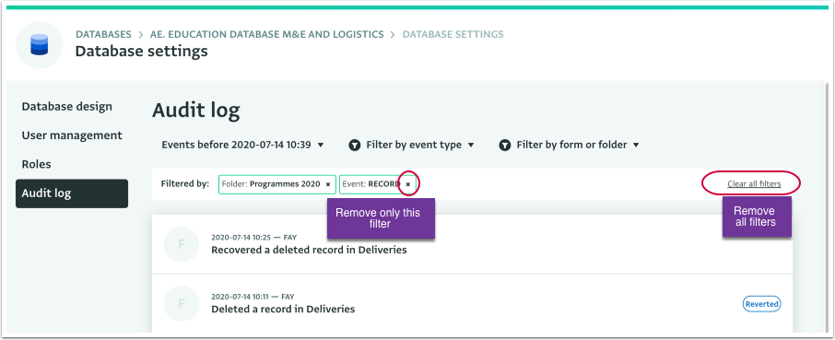835x340 pixels.
Task: Click funnel icon beside Filter by form or folder
Action: pos(505,145)
